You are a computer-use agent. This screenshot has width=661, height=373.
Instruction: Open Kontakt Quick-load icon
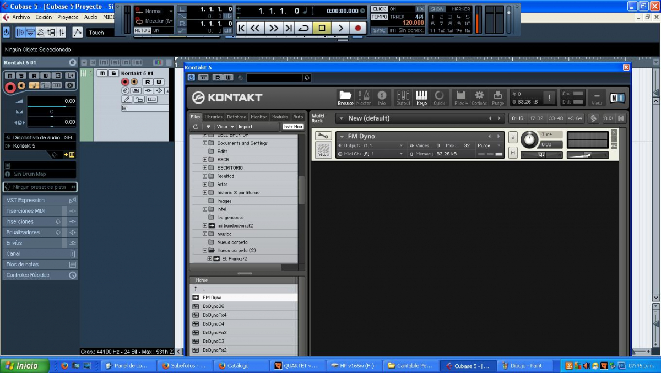pyautogui.click(x=439, y=98)
